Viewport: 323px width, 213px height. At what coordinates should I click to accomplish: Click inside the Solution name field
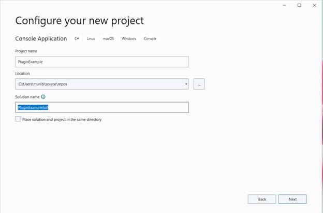(102, 107)
